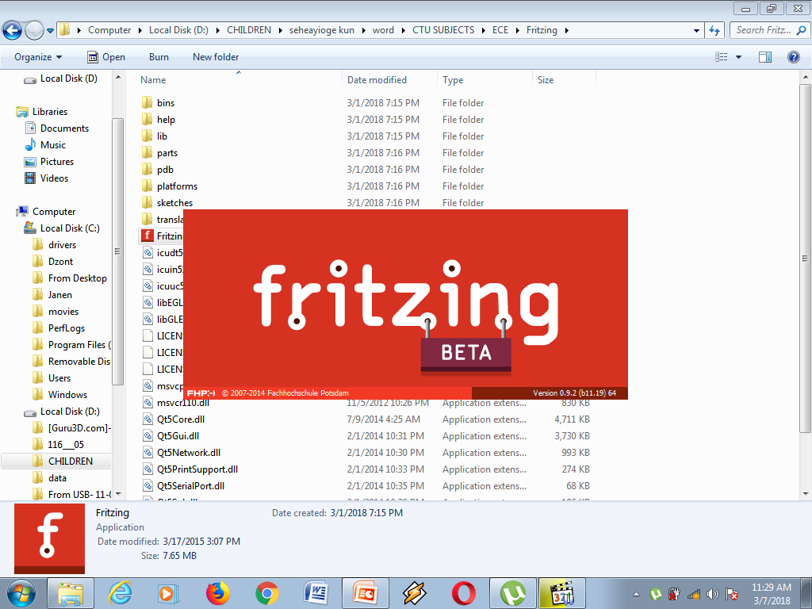The height and width of the screenshot is (609, 812).
Task: Select the Qt5PrintSupport.dll file
Action: click(x=197, y=469)
